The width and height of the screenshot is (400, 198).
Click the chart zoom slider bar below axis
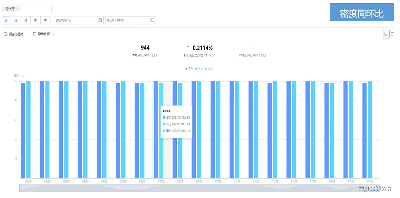point(199,188)
